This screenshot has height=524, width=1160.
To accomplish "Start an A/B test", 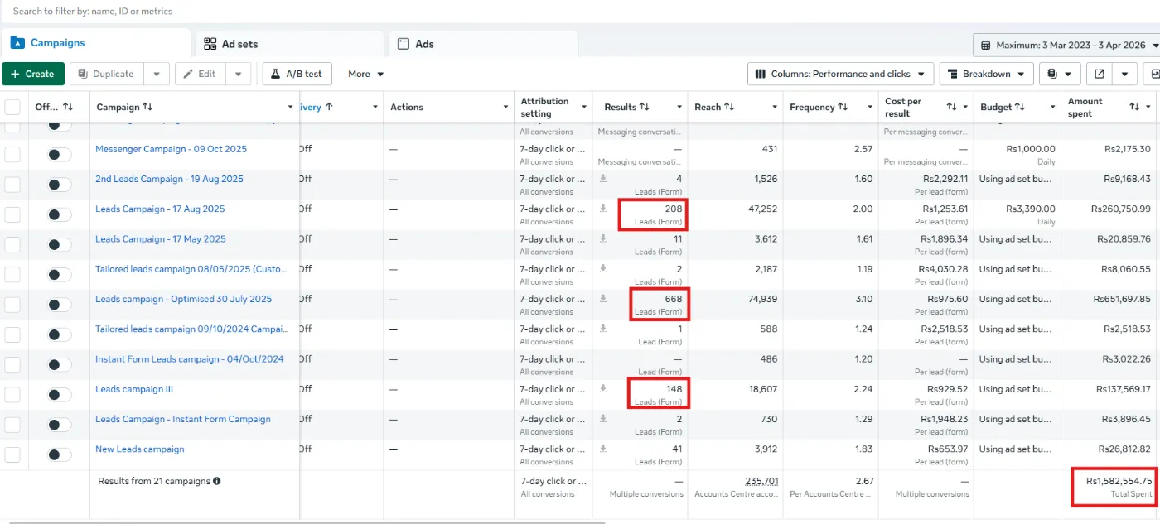I will click(297, 74).
